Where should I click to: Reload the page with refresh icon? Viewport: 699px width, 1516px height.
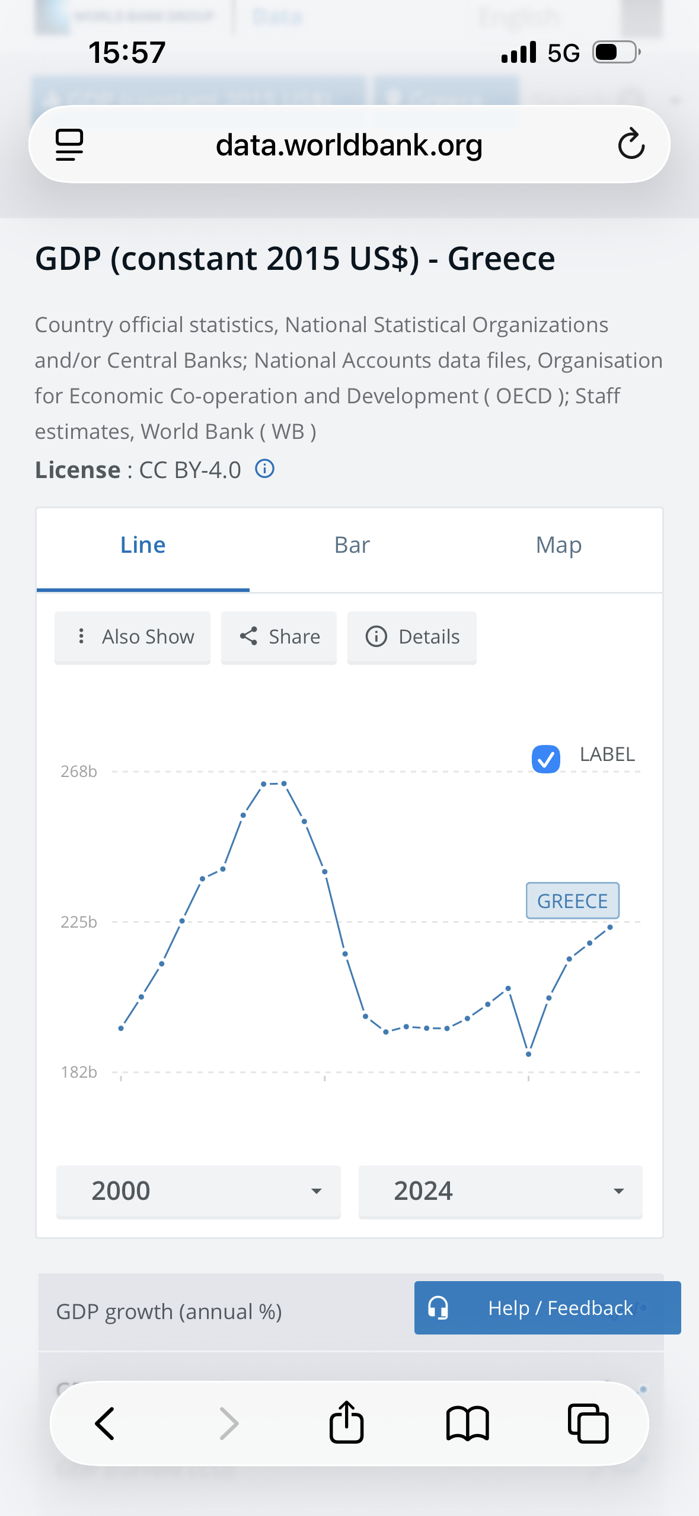(x=631, y=144)
